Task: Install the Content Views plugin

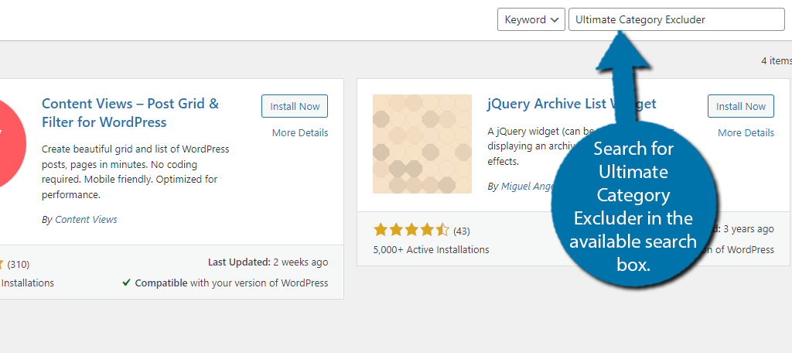Action: point(294,107)
